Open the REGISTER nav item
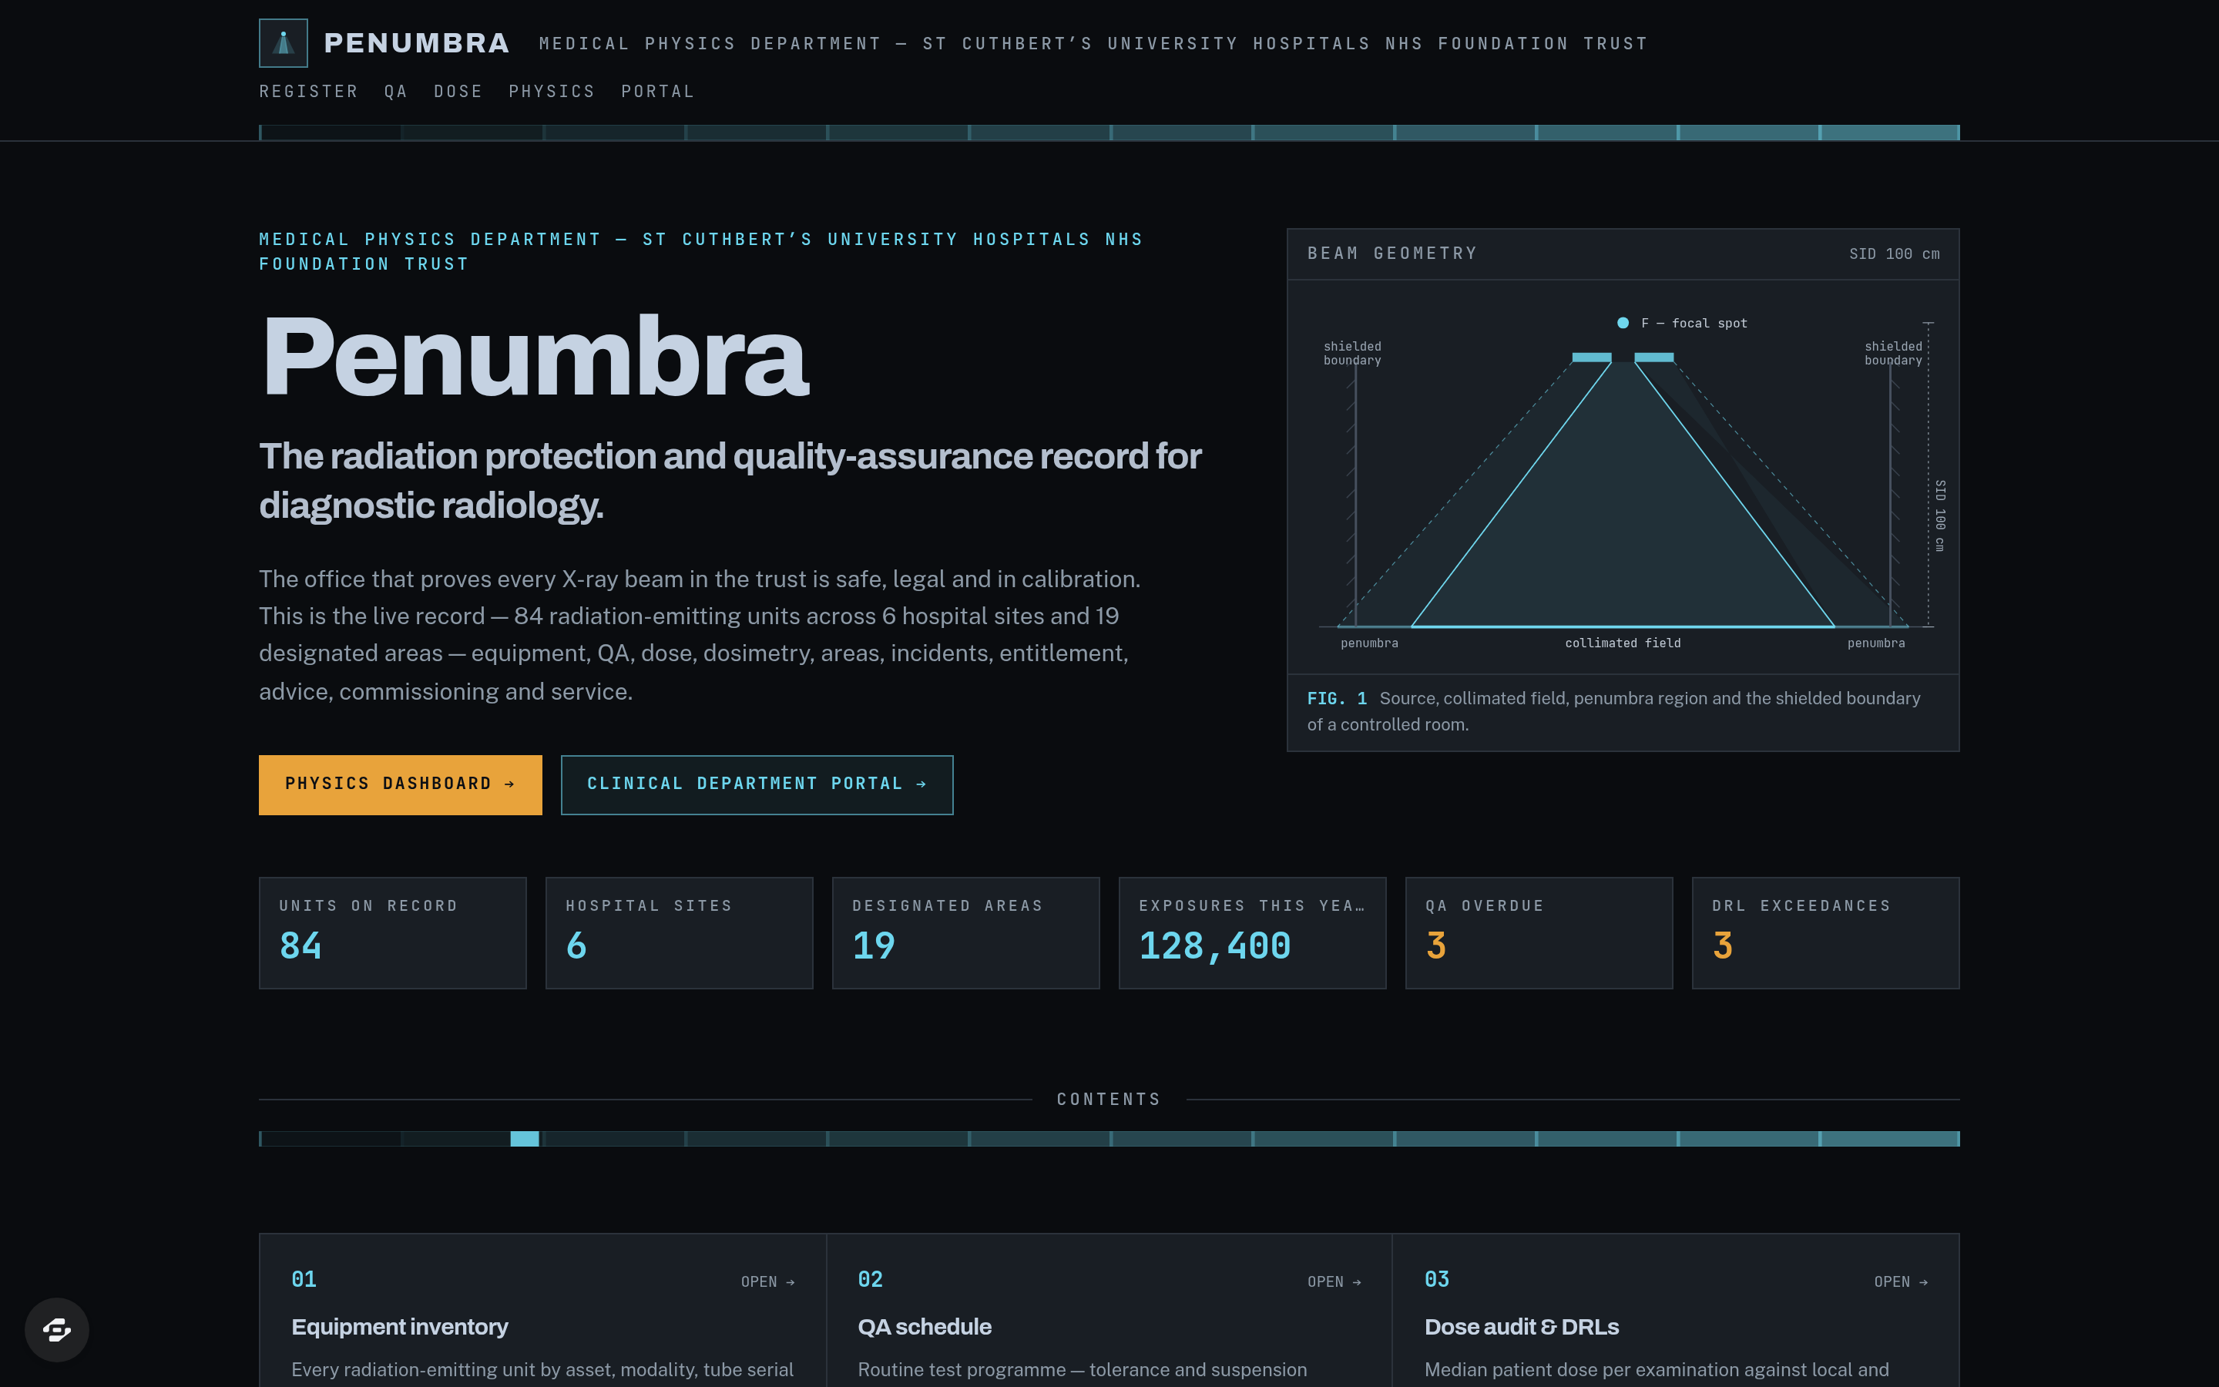This screenshot has height=1387, width=2219. pos(308,92)
